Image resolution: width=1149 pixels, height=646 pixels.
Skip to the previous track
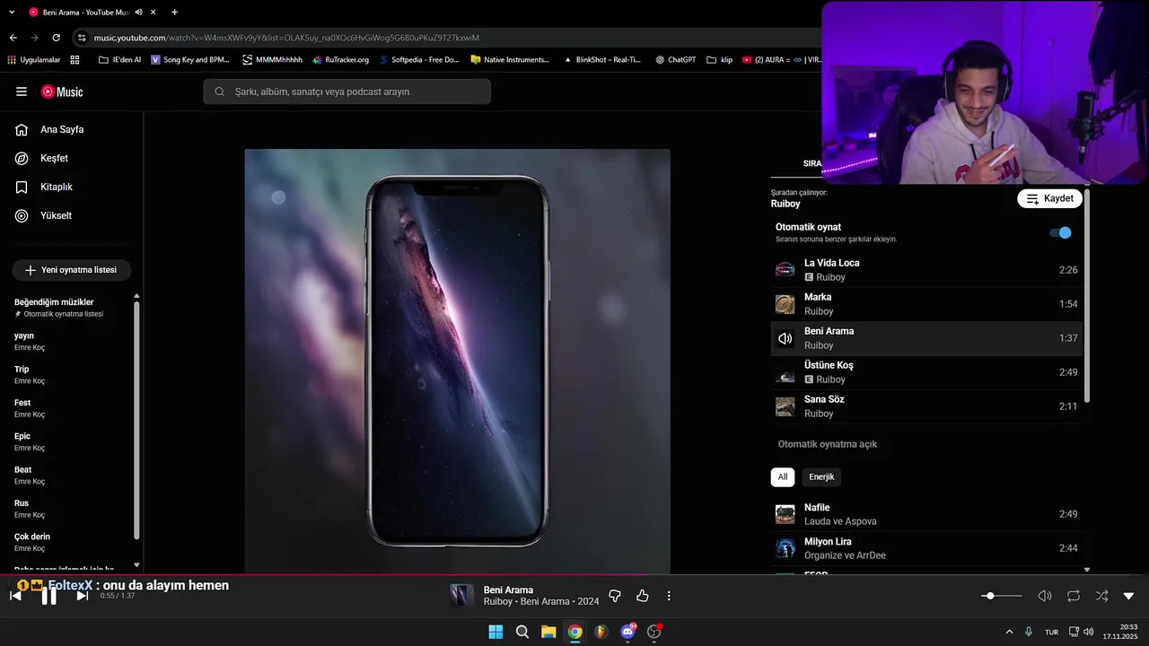point(15,596)
